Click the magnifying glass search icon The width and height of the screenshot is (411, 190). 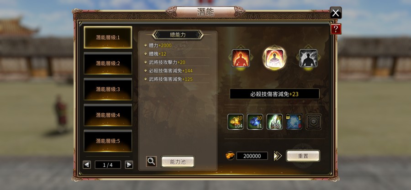(151, 161)
